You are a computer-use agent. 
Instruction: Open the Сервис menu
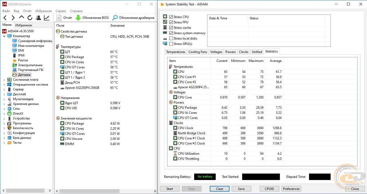(x=61, y=11)
